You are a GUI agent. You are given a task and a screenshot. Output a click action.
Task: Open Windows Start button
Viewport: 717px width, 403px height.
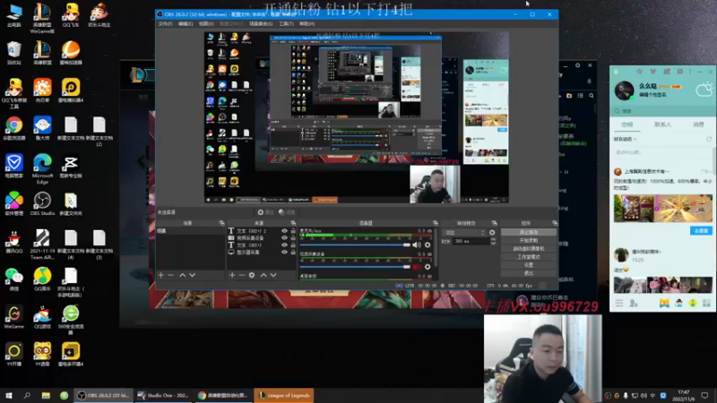click(9, 395)
